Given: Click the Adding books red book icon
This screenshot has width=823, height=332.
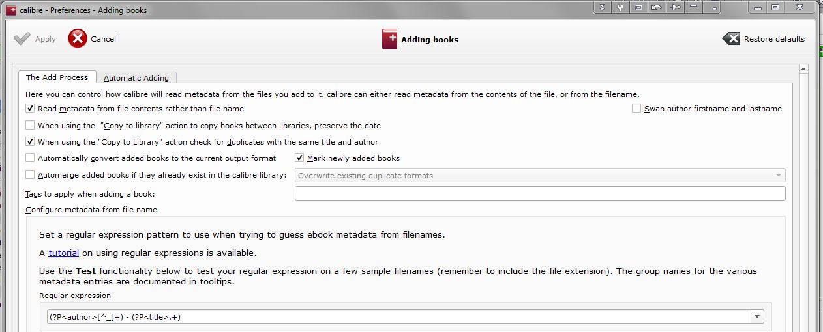Looking at the screenshot, I should click(389, 39).
